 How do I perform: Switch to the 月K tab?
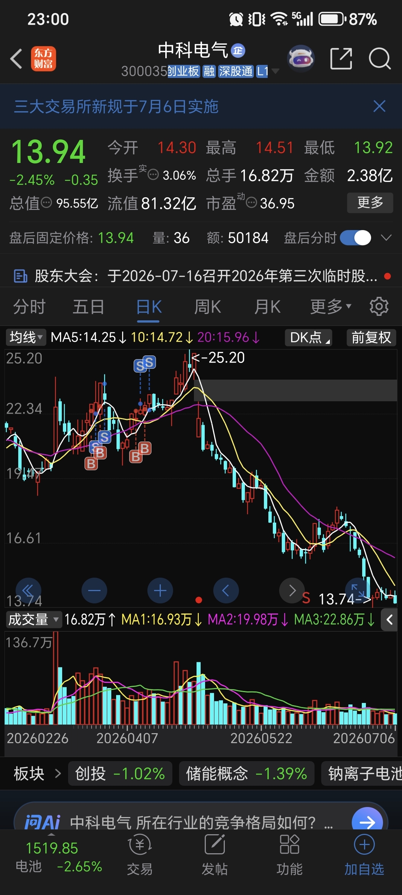[x=267, y=307]
